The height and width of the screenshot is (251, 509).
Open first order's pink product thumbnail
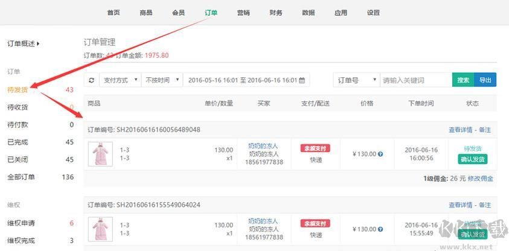(100, 154)
